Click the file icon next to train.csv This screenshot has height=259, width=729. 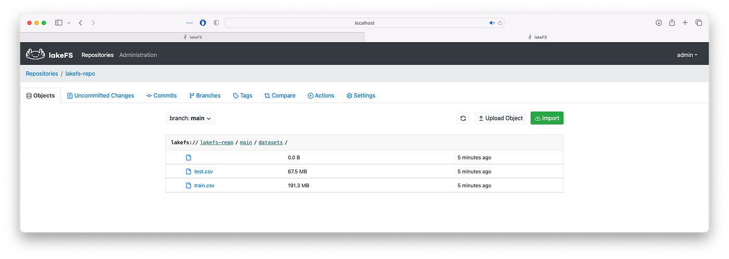tap(189, 186)
